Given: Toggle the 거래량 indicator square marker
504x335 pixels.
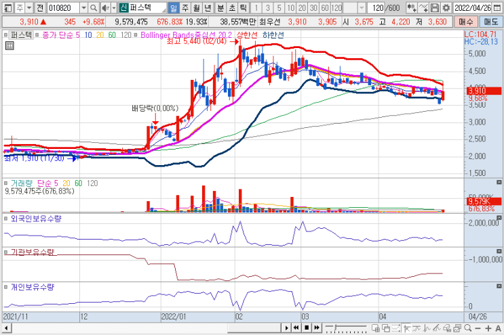Looking at the screenshot, I should coord(5,183).
